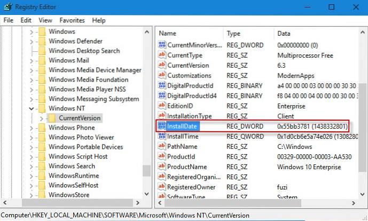Expand the Windows Phone key

[x=32, y=128]
